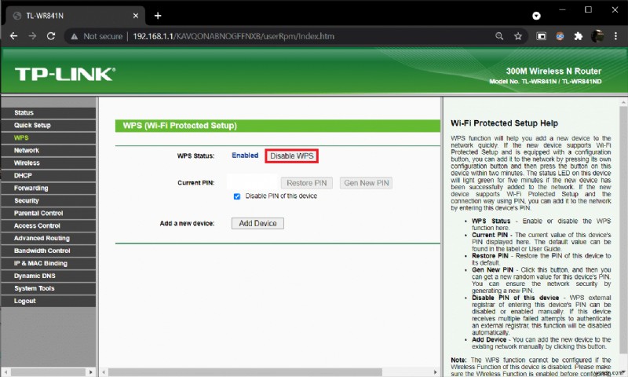Open Access Control settings
The height and width of the screenshot is (377, 628).
pos(49,225)
